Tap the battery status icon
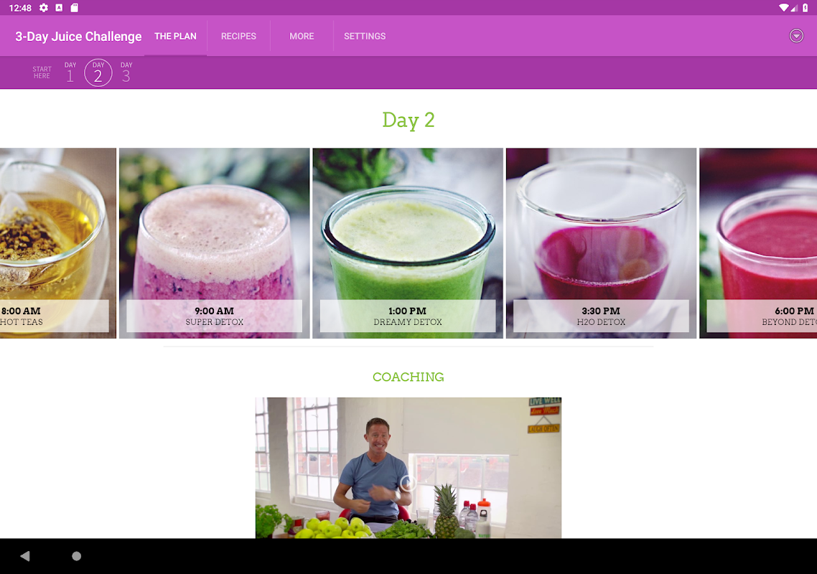Image resolution: width=817 pixels, height=574 pixels. click(x=805, y=8)
